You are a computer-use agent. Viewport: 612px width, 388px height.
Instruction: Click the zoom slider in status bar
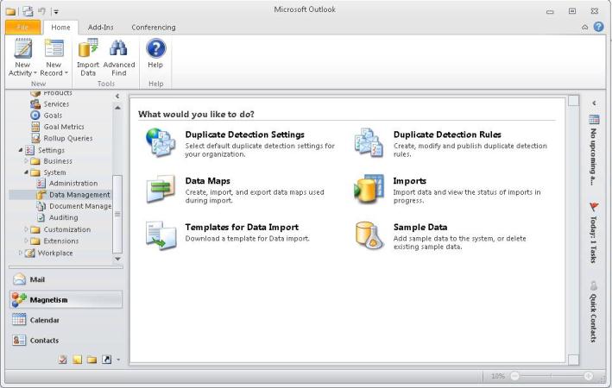click(552, 377)
